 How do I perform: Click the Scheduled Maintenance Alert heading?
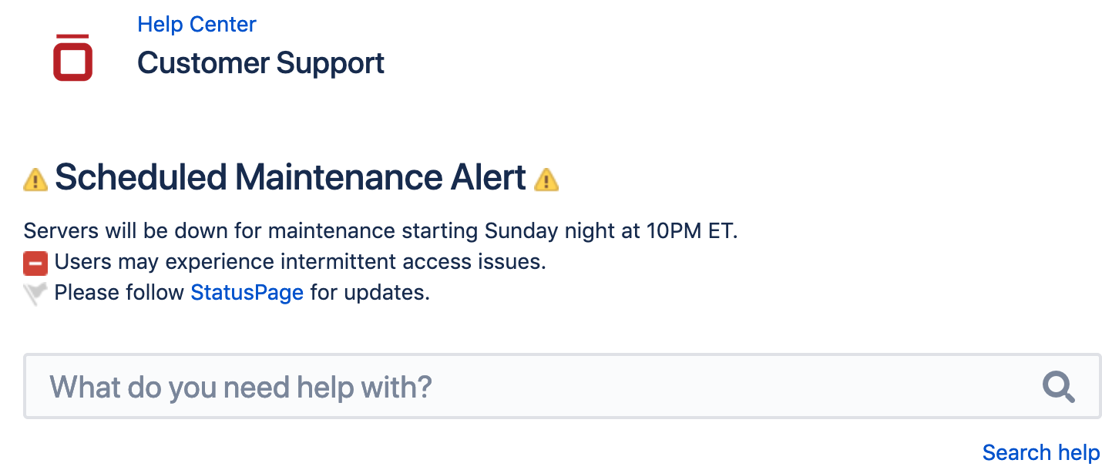coord(291,178)
